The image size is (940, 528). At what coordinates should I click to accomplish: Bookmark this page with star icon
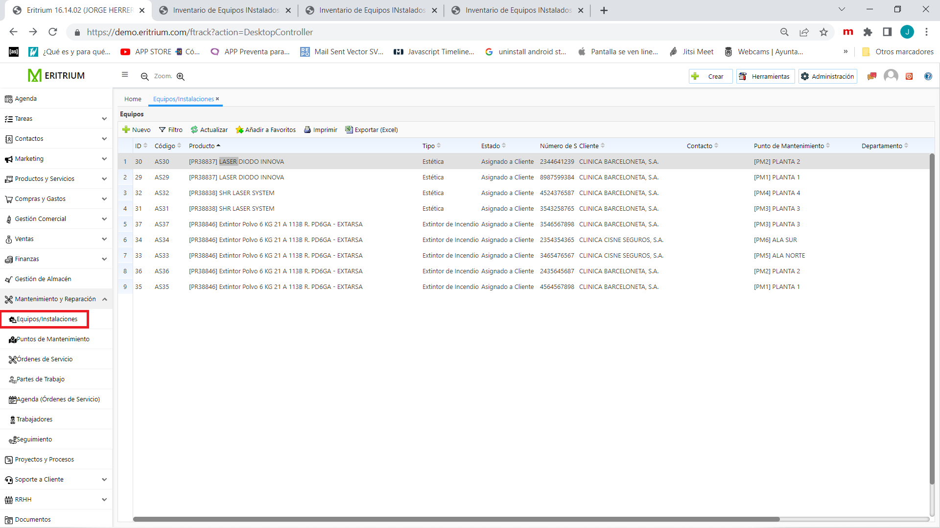coord(823,32)
